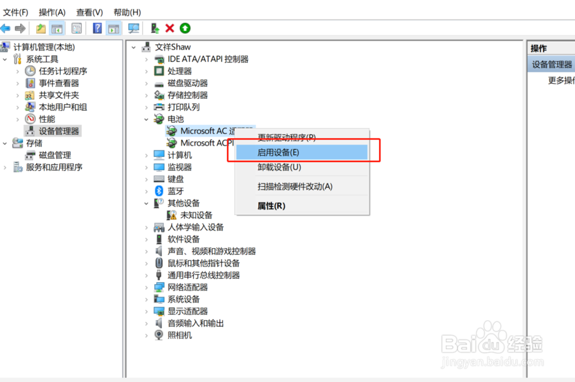Screen dimensions: 575x382
Task: Click the Bluetooth icon next to 蓝牙
Action: (x=158, y=191)
